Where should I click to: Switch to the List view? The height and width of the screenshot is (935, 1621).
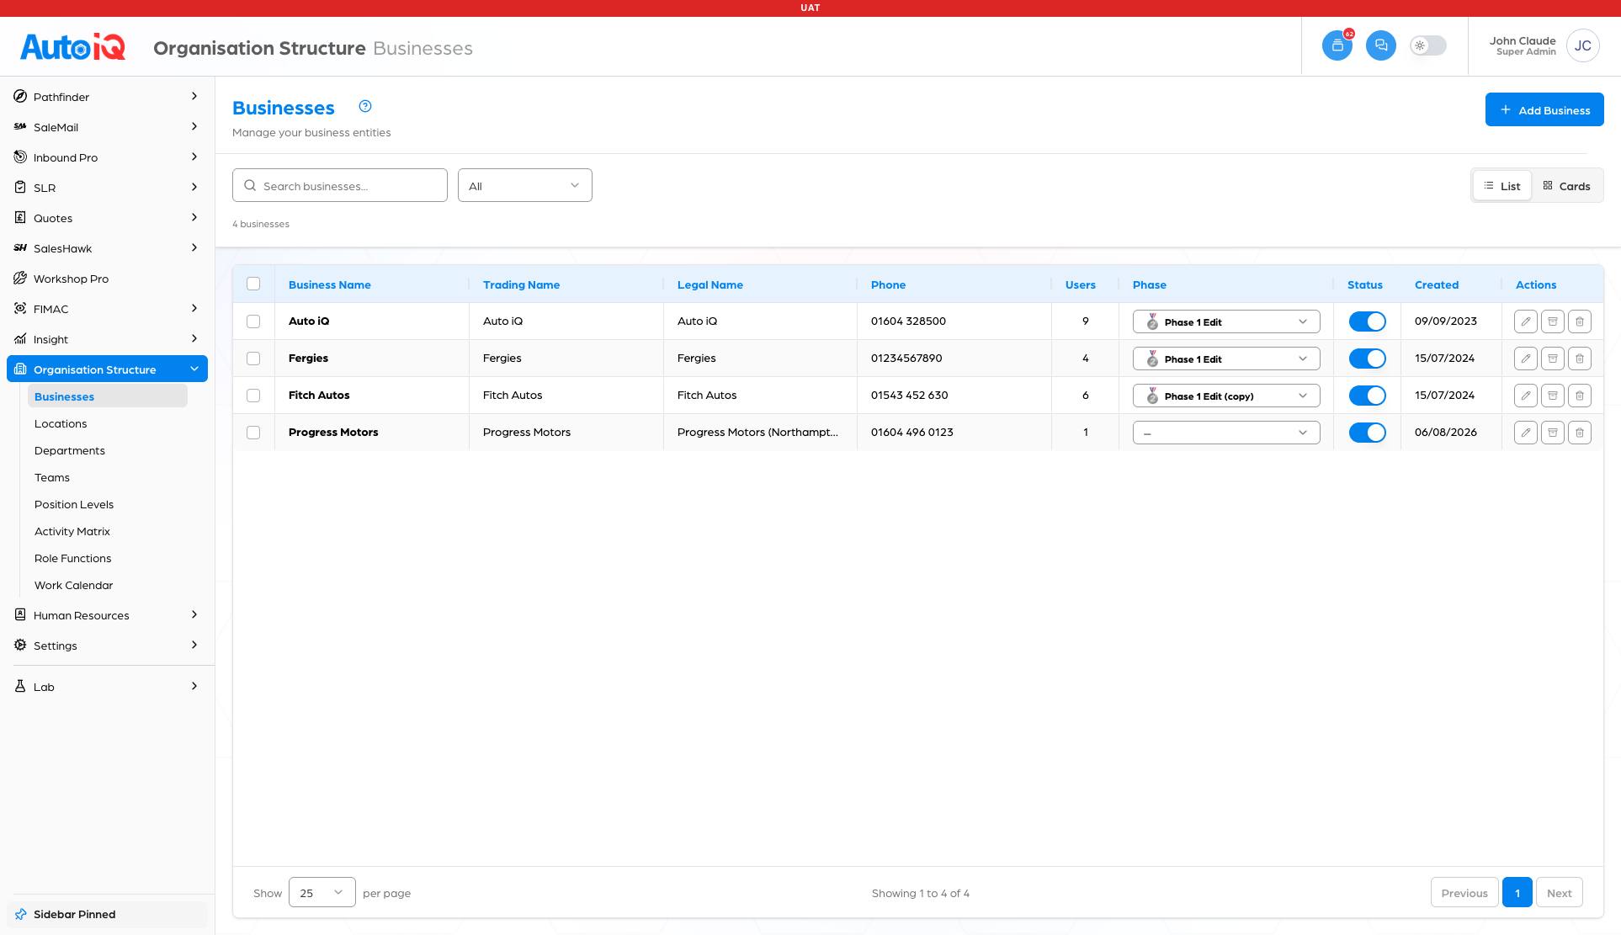coord(1502,186)
